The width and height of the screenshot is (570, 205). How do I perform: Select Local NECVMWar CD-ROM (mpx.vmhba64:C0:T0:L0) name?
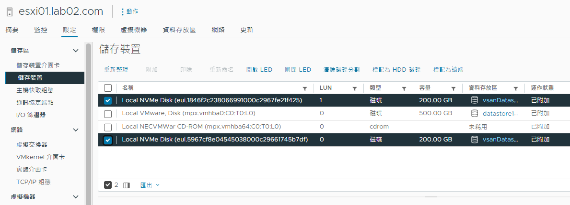(201, 127)
